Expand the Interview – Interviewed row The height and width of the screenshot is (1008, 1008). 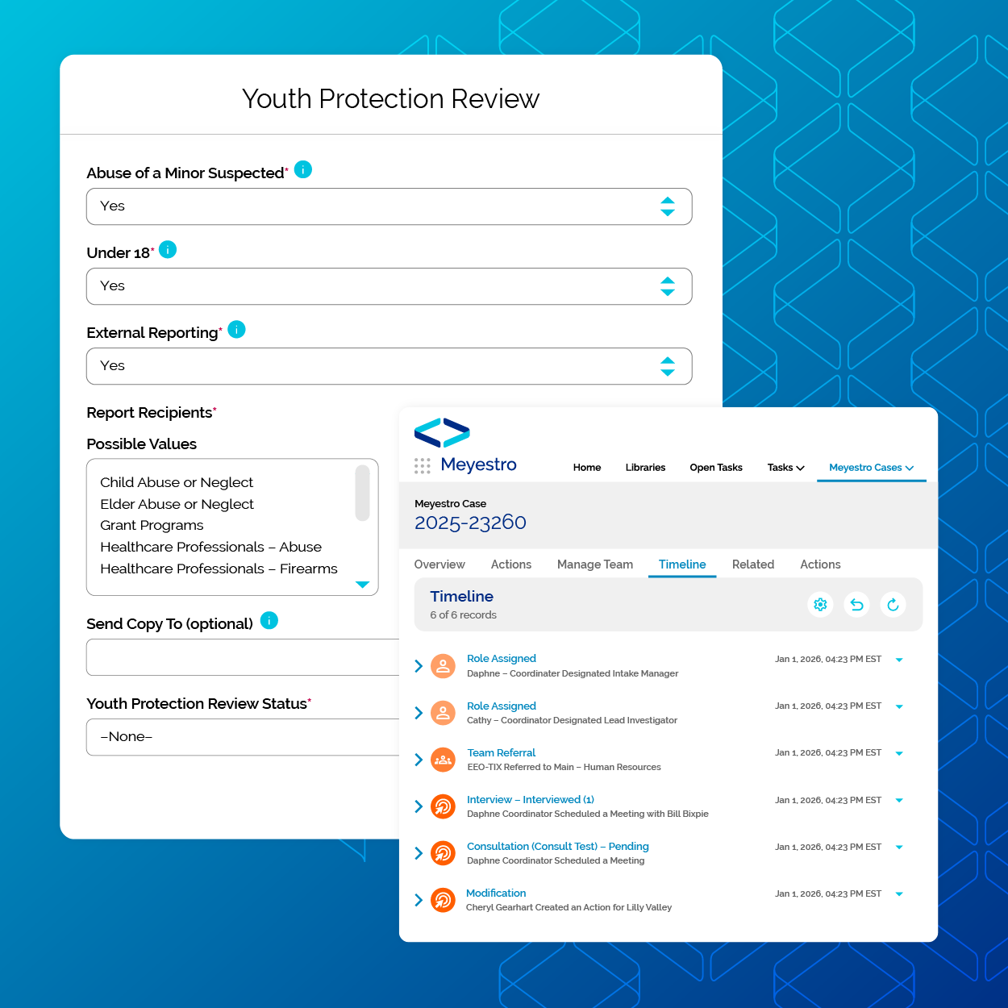click(419, 806)
